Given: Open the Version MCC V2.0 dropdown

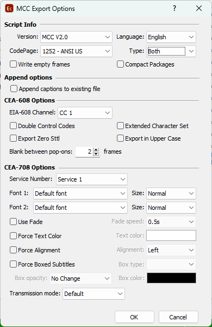Looking at the screenshot, I should point(76,37).
